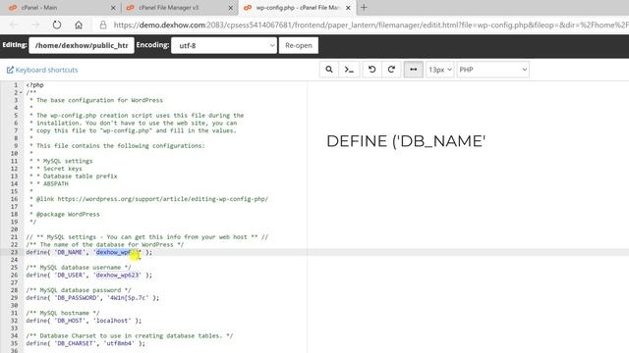Open the go-to-line terminal icon
Screen dimensions: 629x353
click(349, 70)
